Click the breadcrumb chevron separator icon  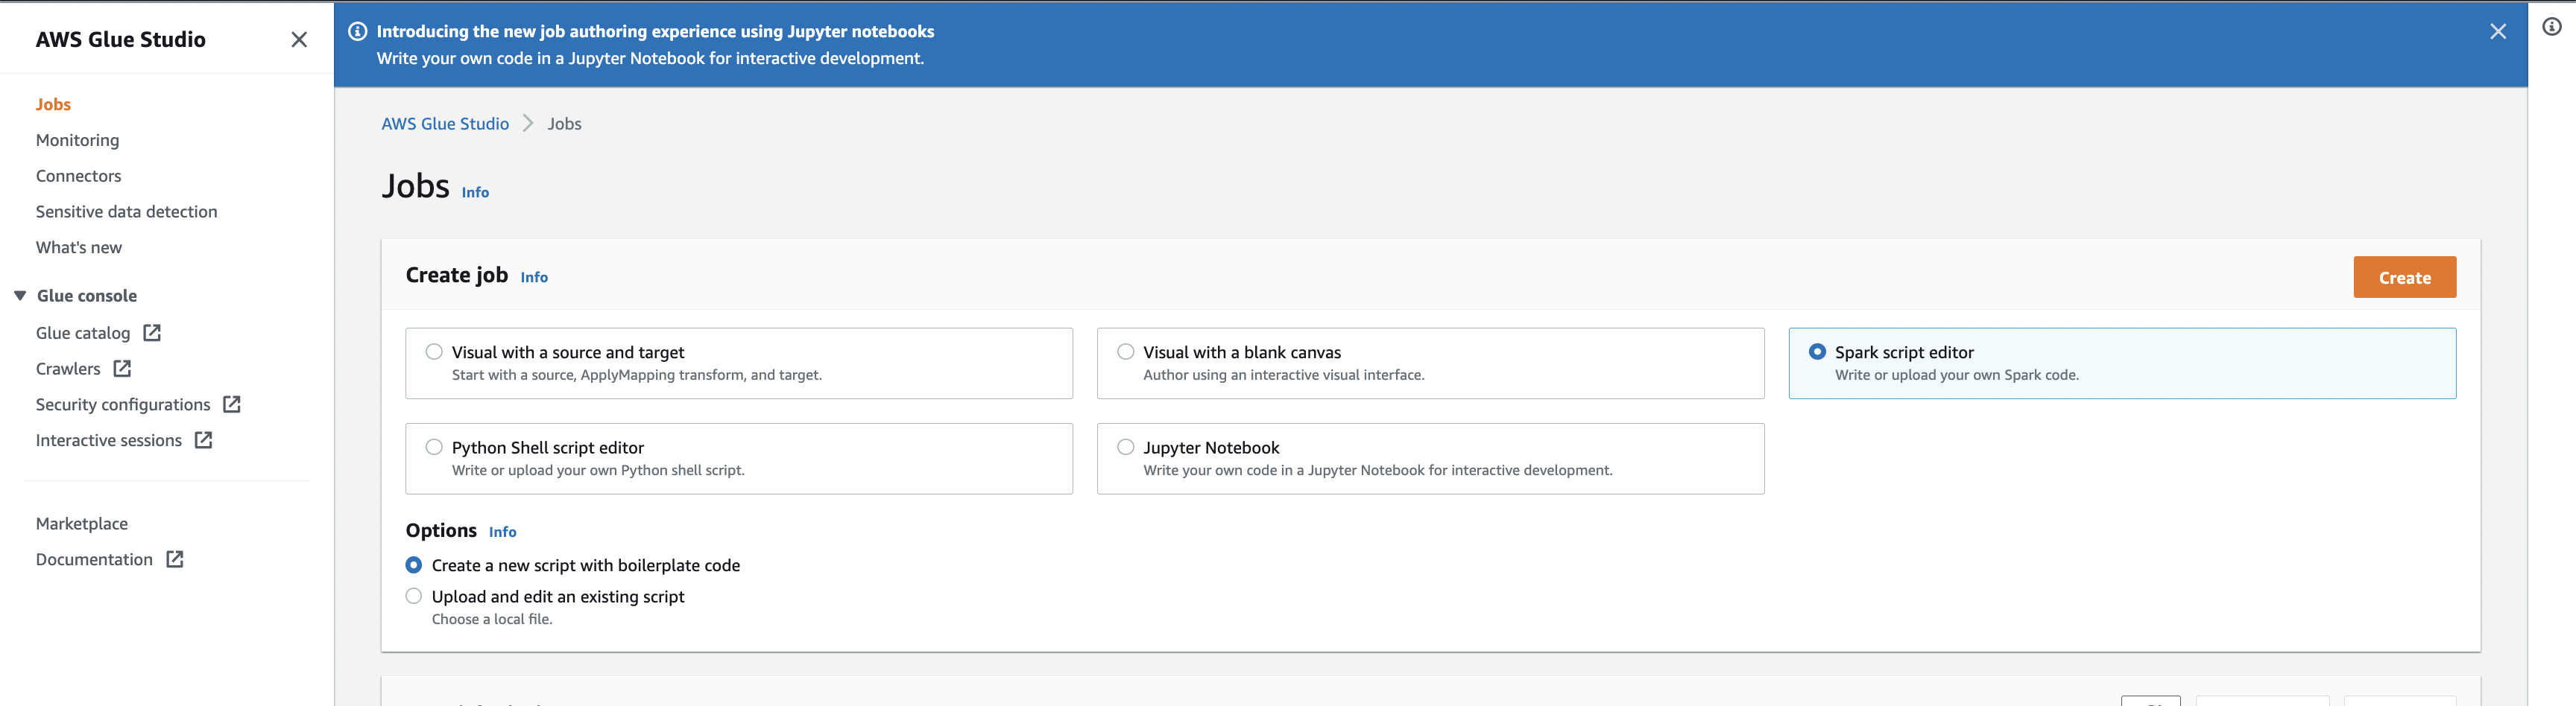tap(528, 124)
